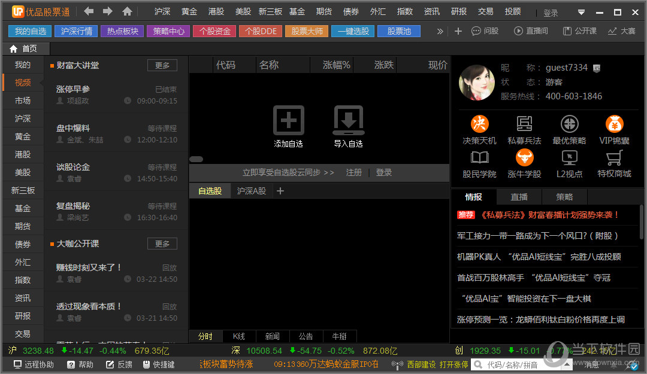Screen dimensions: 647x374
Task: Open 涨牛学股 bull icon
Action: pyautogui.click(x=524, y=157)
